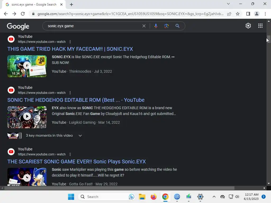Image resolution: width=271 pixels, height=203 pixels.
Task: Open Bing chat from taskbar search
Action: [131, 197]
